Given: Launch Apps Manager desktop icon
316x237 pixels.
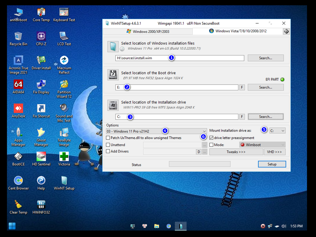Looking at the screenshot, I should click(18, 137).
